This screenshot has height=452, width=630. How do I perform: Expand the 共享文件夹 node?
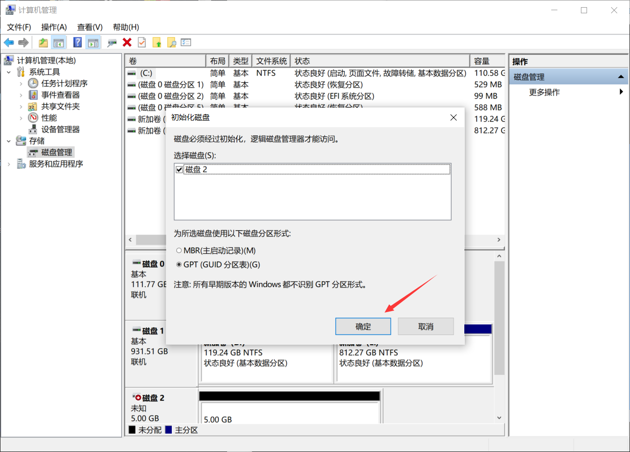pyautogui.click(x=20, y=107)
